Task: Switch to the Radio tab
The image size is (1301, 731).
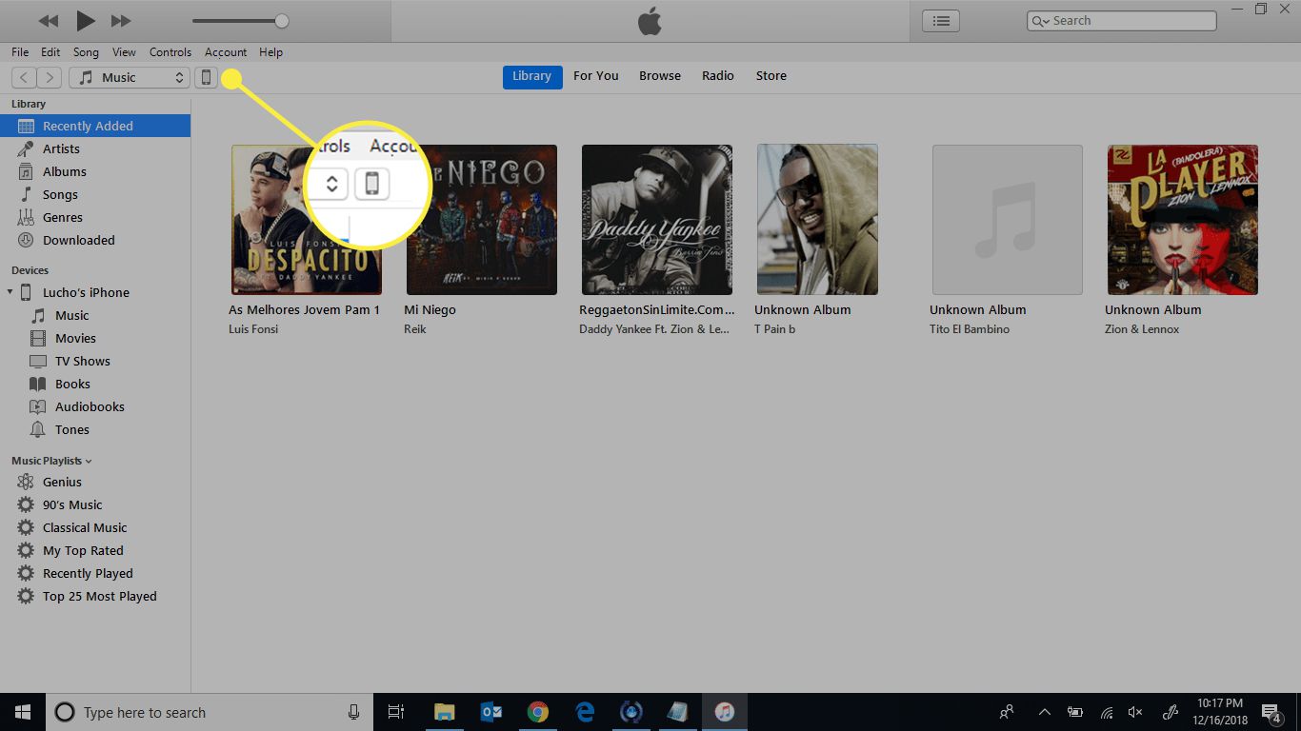Action: (718, 76)
